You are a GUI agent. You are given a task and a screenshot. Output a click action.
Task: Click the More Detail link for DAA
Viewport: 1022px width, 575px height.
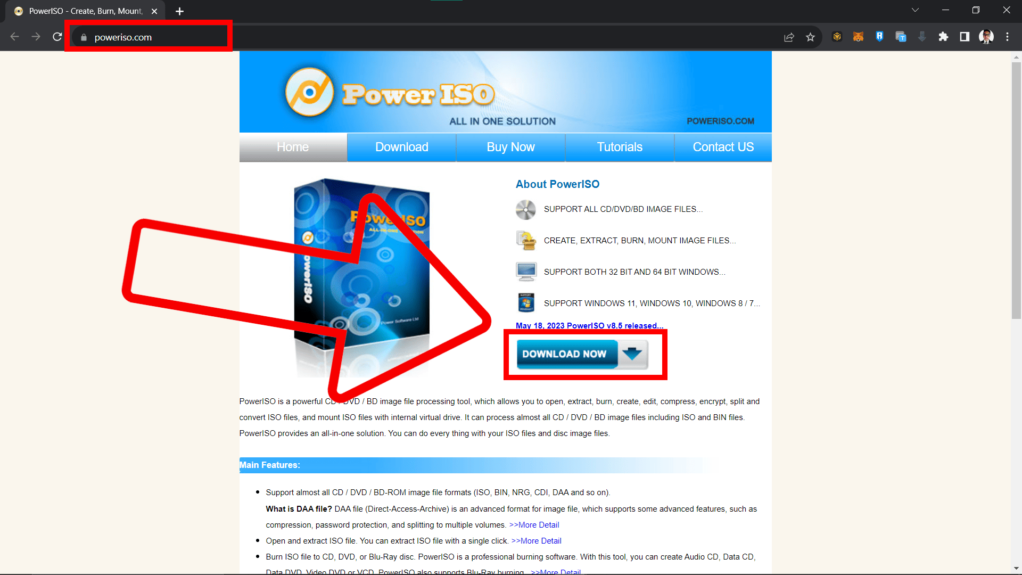click(535, 524)
